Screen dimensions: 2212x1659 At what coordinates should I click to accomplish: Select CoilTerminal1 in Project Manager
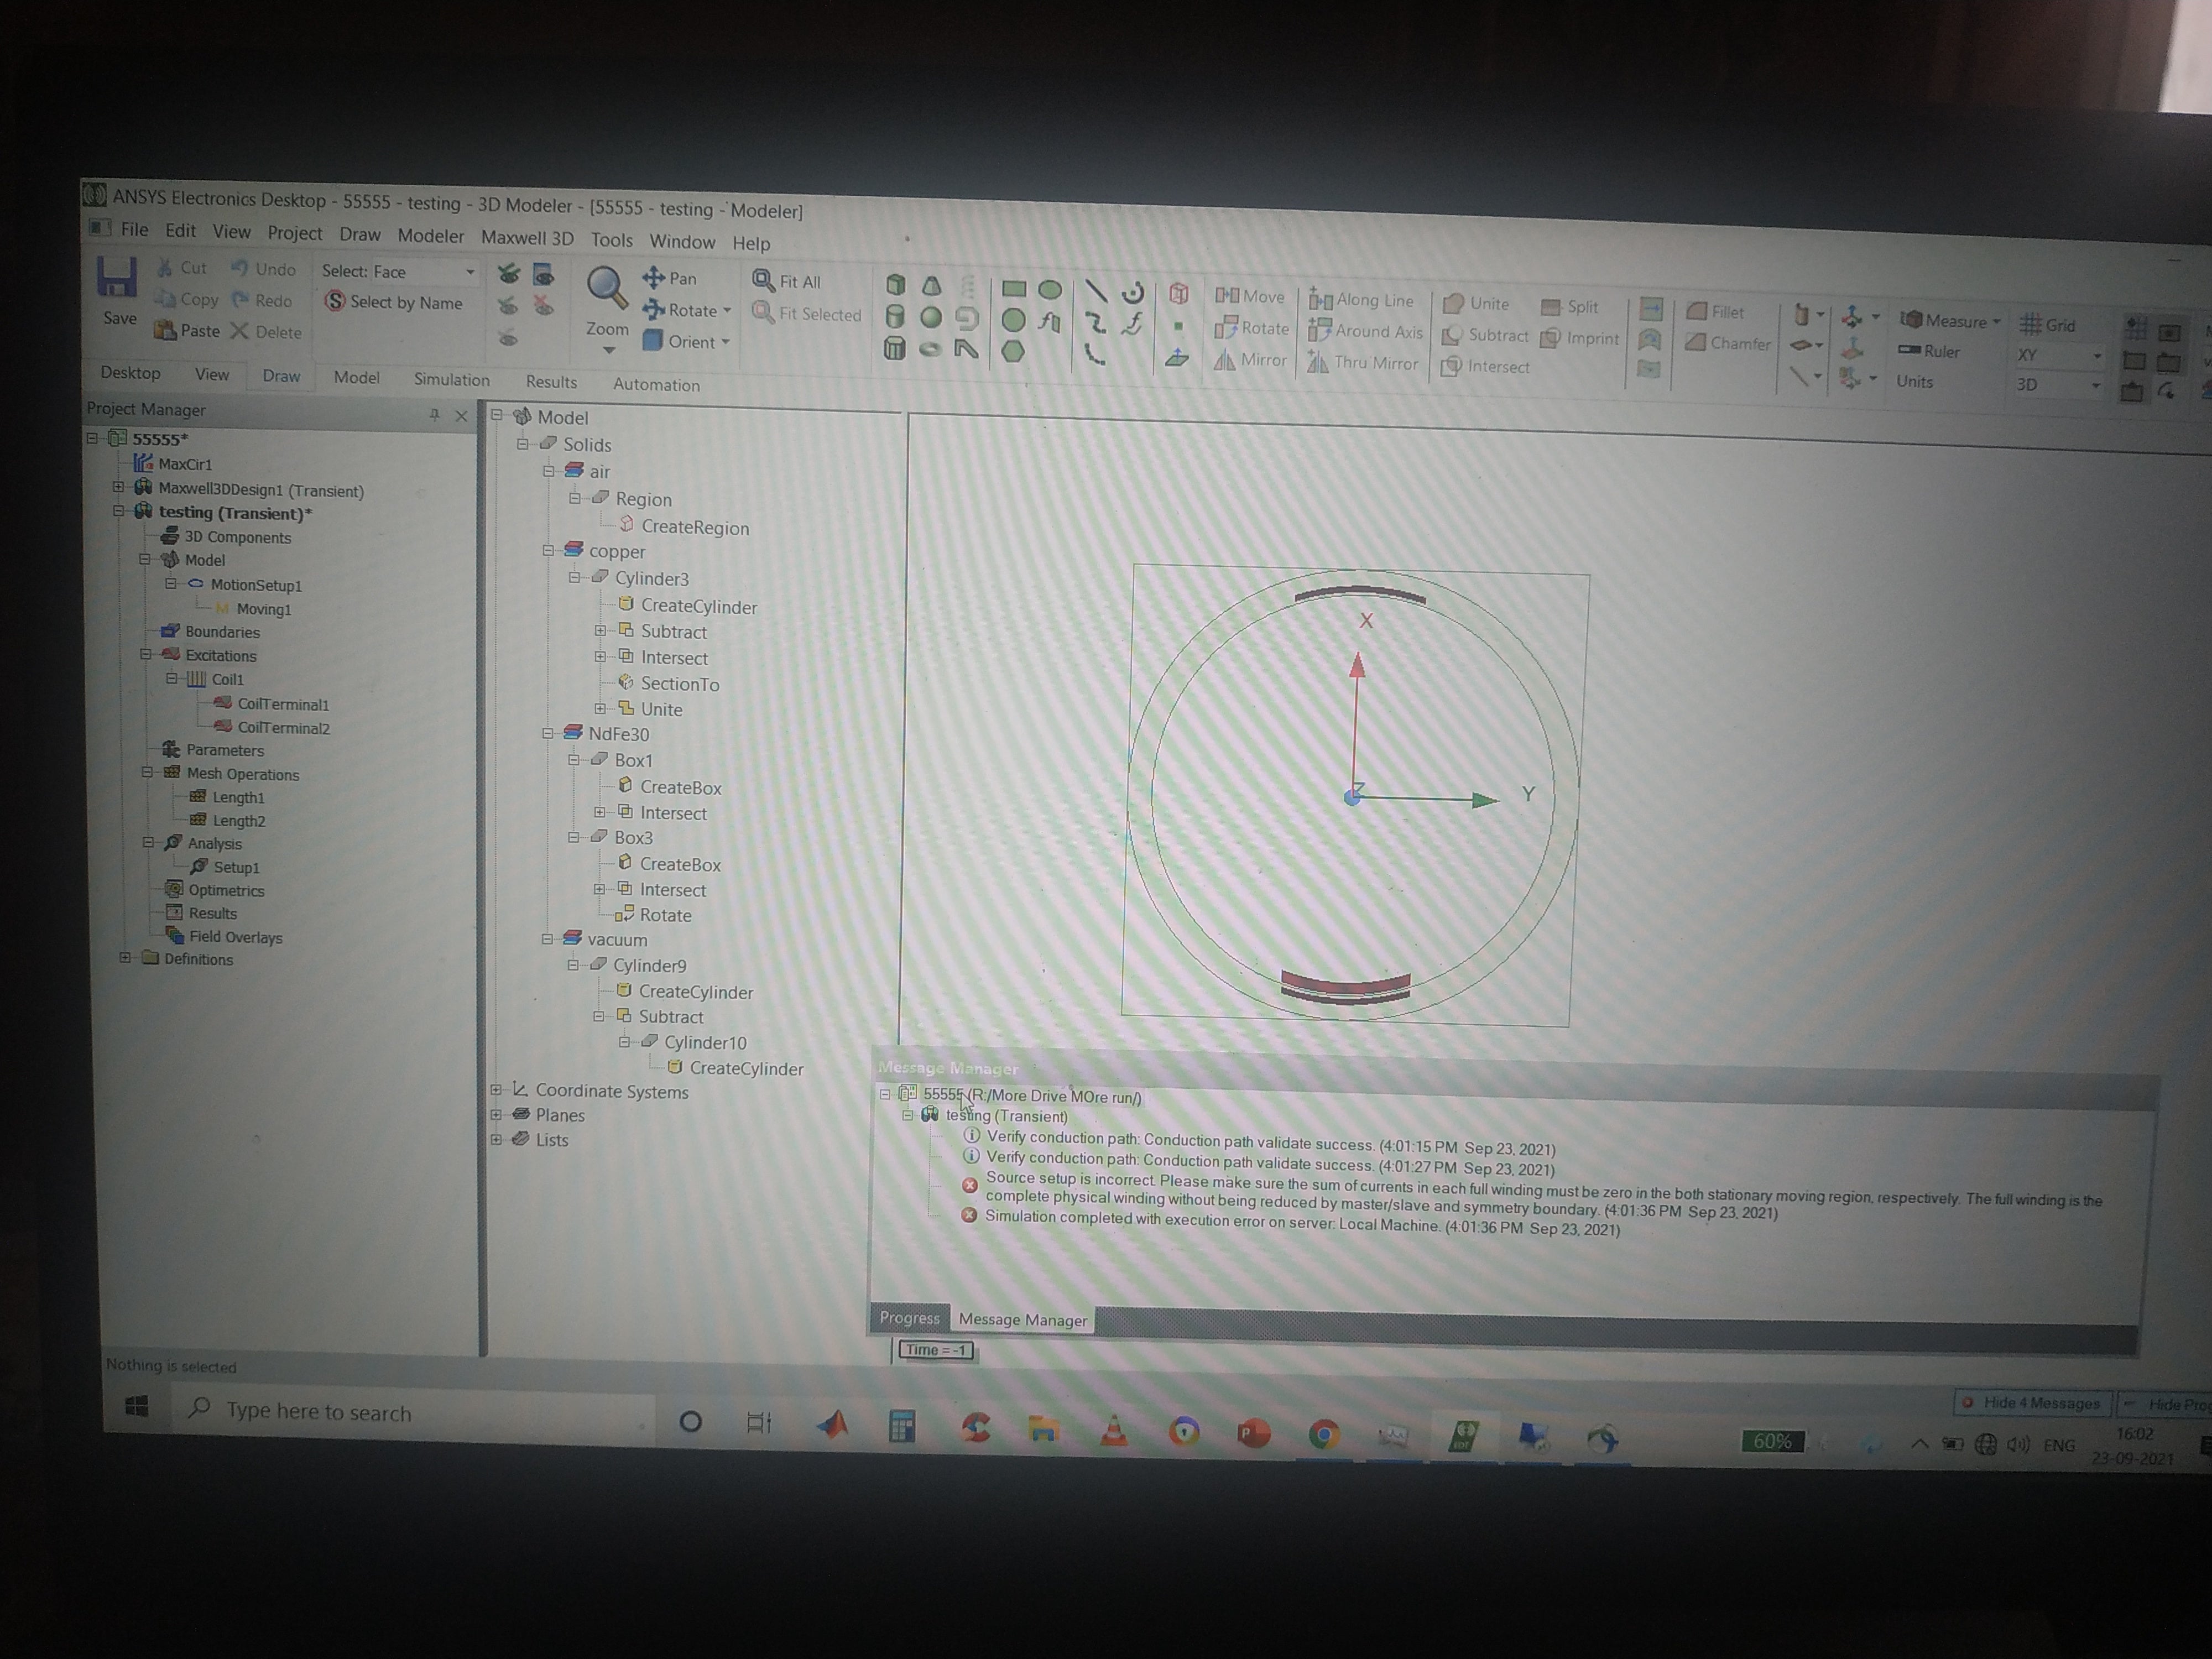tap(282, 704)
